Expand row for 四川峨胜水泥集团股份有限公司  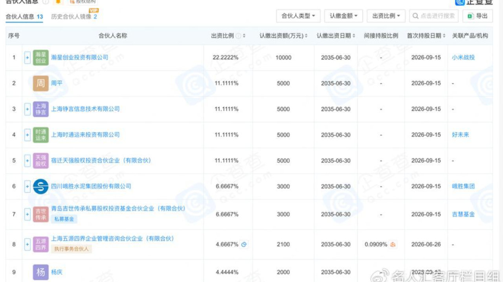[x=28, y=187]
